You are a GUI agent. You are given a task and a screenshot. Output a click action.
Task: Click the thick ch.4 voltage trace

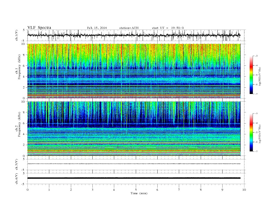(x=134, y=178)
